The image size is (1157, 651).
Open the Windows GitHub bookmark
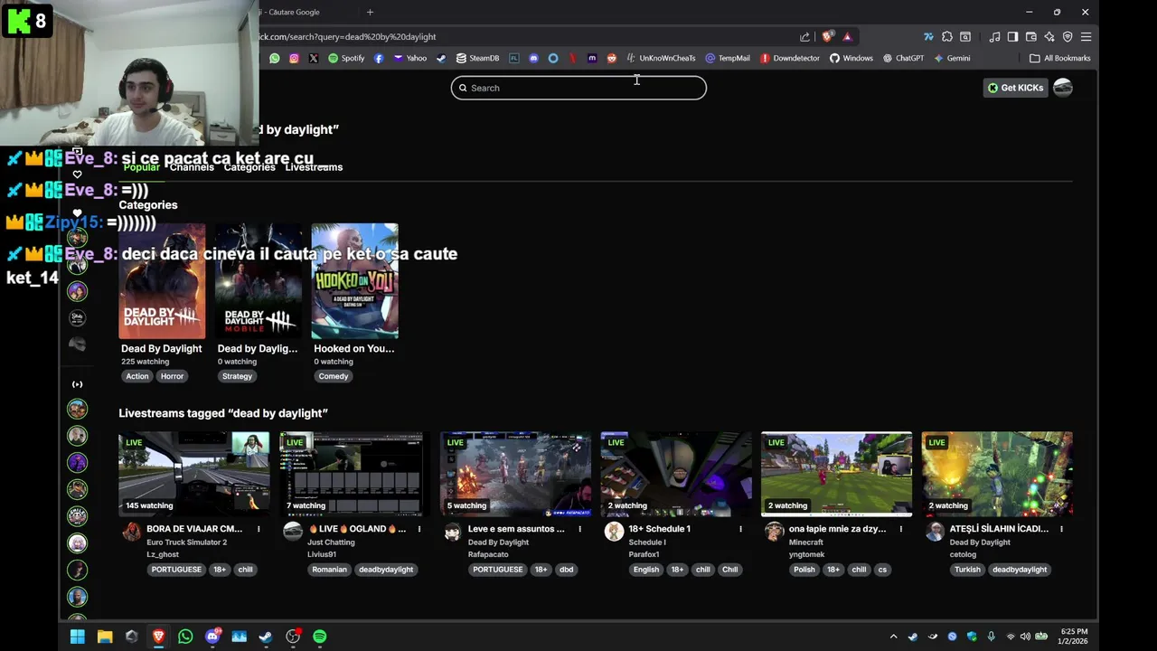pyautogui.click(x=851, y=58)
